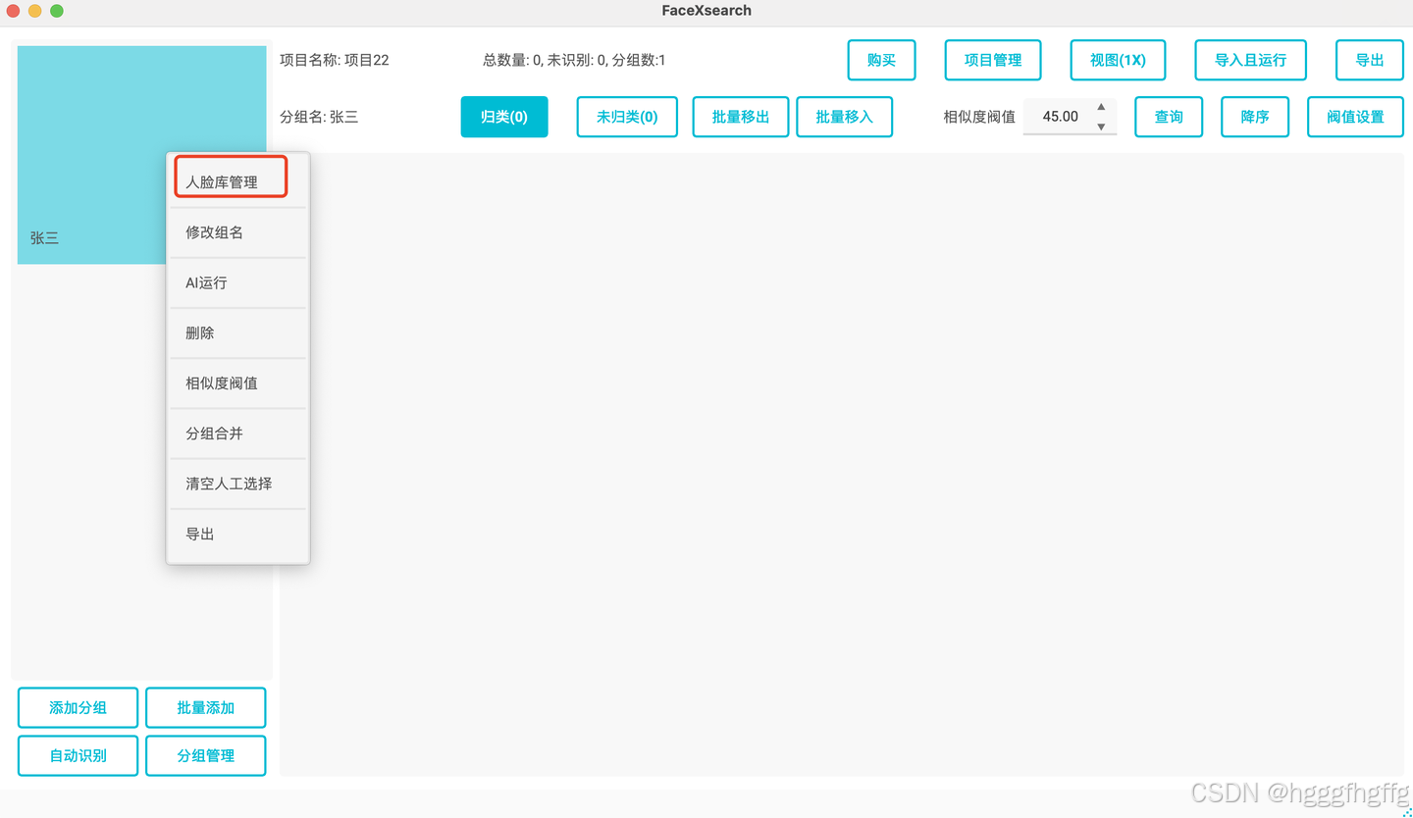This screenshot has width=1413, height=818.
Task: Click the 分组名: 张三 label
Action: tap(319, 117)
